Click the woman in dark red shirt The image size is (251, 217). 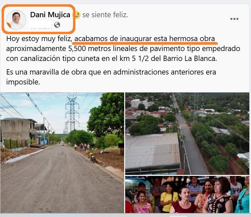point(184,200)
